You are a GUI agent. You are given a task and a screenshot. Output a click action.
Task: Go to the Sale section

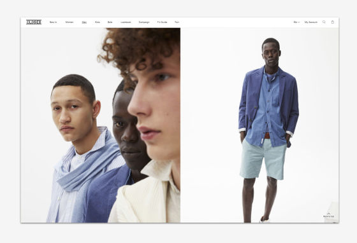(110, 22)
